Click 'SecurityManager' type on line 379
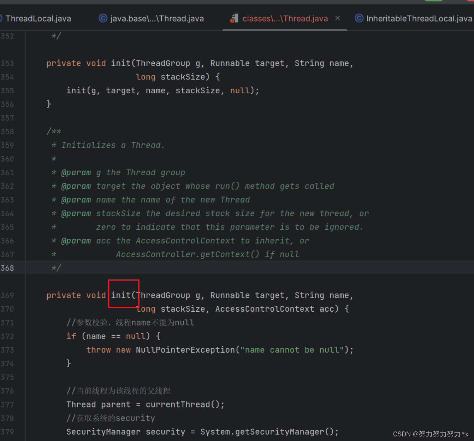 pyautogui.click(x=103, y=432)
